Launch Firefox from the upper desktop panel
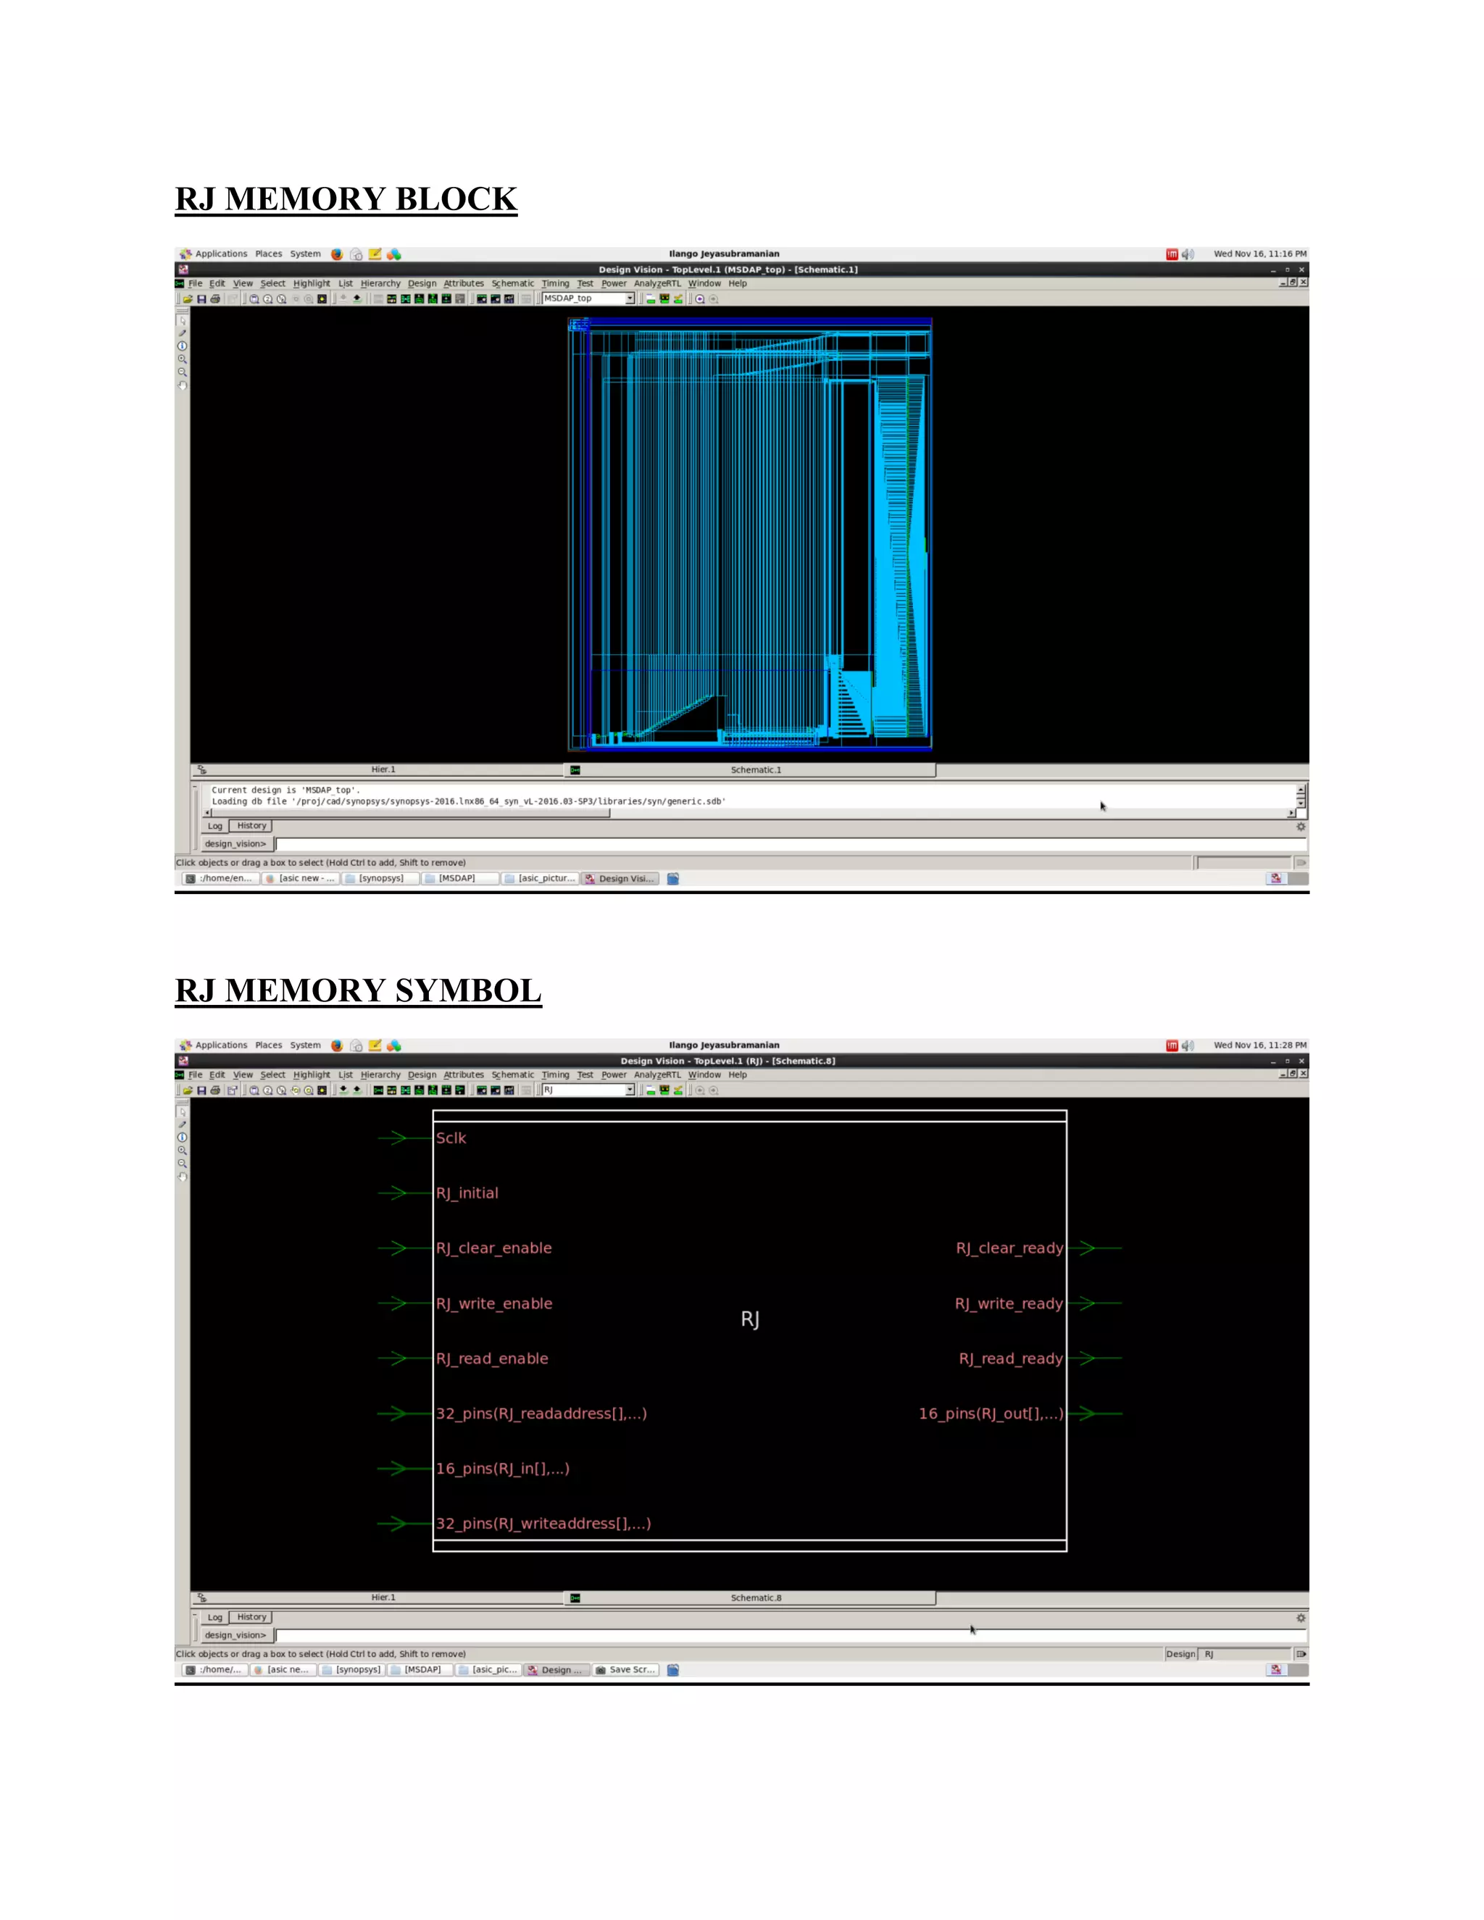Viewport: 1484px width, 1920px height. click(337, 254)
